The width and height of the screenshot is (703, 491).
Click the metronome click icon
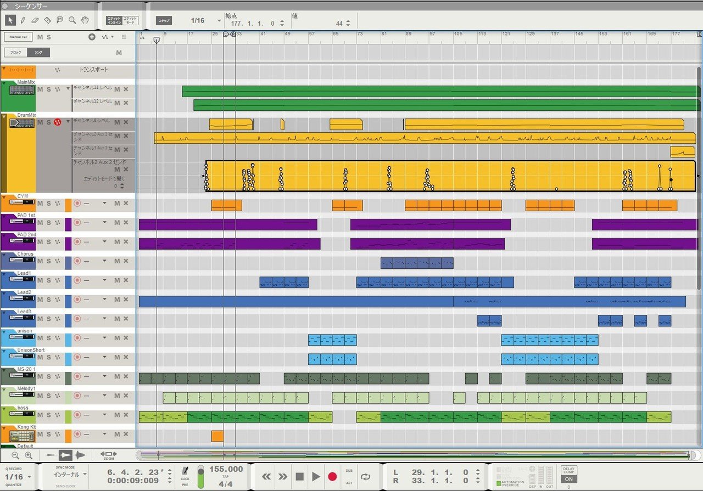pyautogui.click(x=185, y=471)
